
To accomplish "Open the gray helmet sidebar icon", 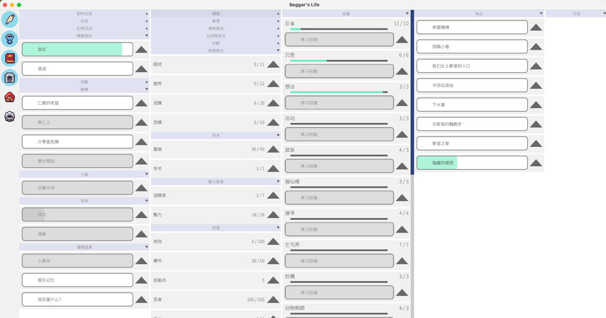I will point(10,116).
